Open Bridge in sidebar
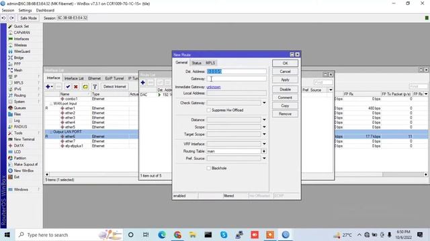 click(x=19, y=58)
